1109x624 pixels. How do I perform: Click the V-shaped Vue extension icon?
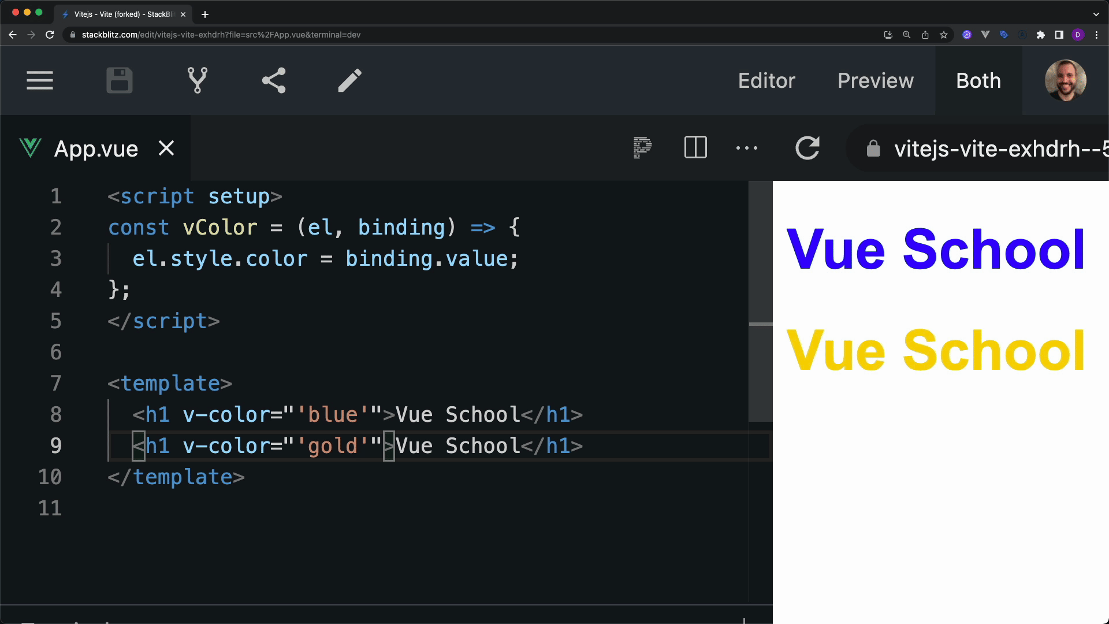click(985, 35)
